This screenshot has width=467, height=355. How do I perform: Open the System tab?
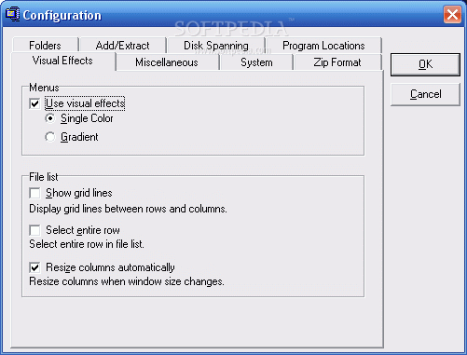click(x=256, y=62)
